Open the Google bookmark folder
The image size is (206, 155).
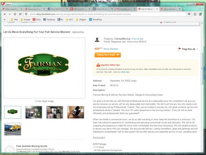[x=25, y=20]
